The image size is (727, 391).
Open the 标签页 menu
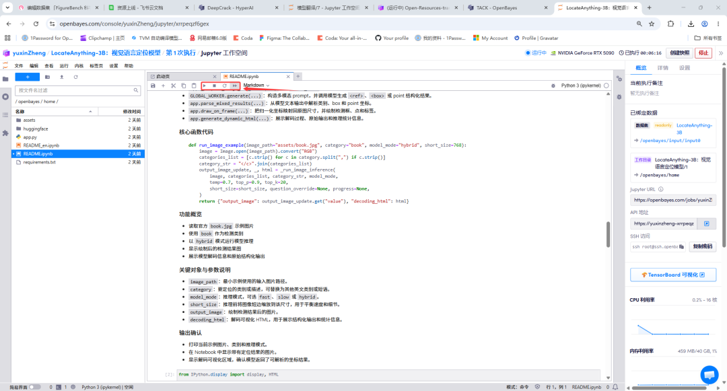tap(96, 66)
